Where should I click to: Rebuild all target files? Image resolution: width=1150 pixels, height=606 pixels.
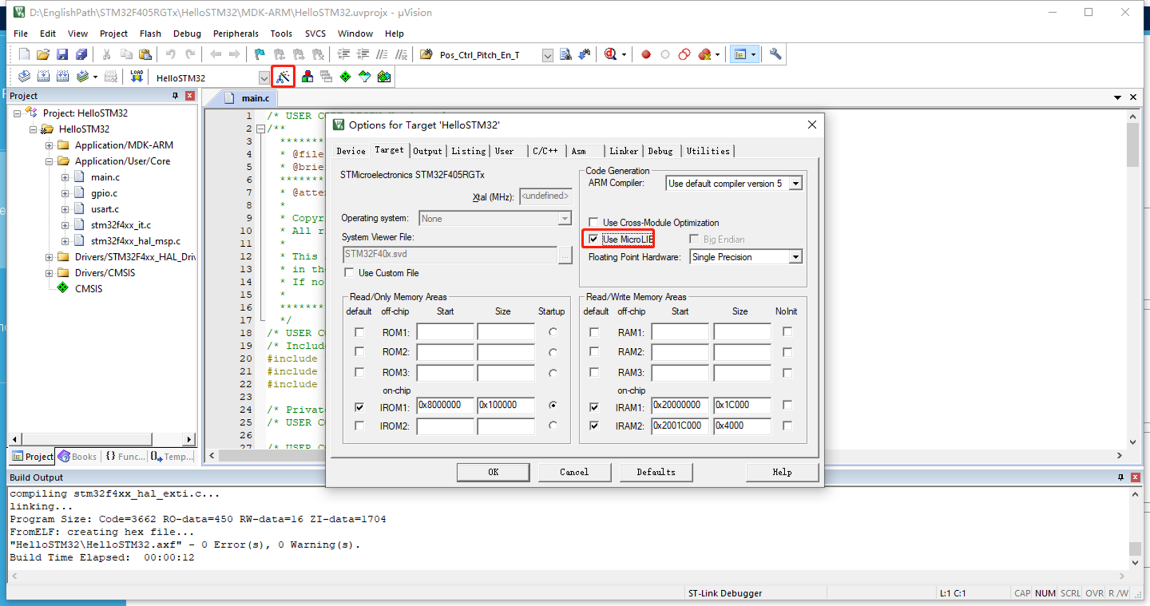point(63,77)
